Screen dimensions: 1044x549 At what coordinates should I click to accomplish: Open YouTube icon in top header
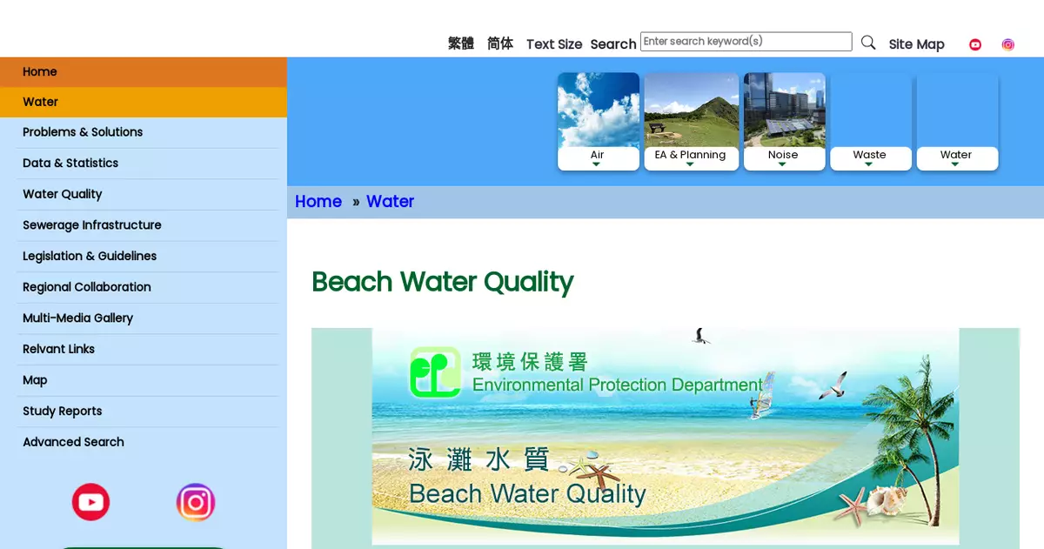point(975,44)
